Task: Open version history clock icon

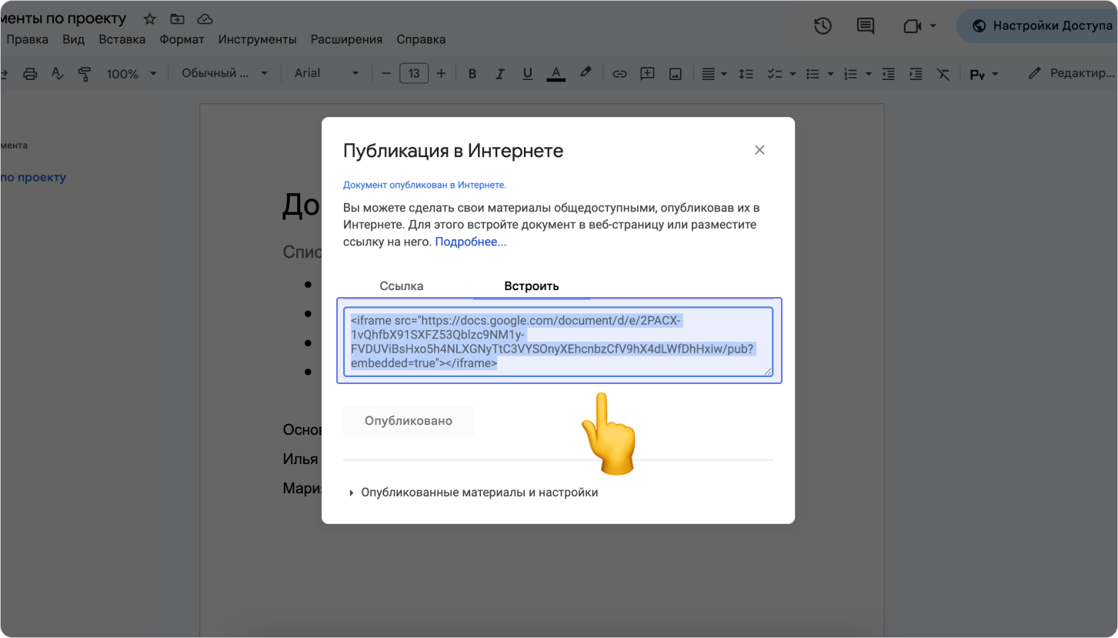Action: tap(823, 26)
